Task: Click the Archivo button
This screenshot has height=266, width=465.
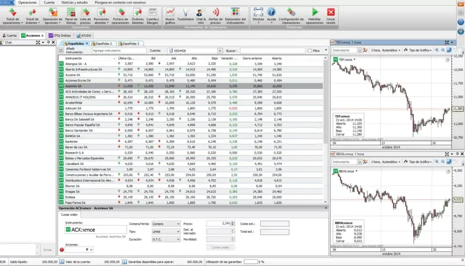Action: click(7, 2)
